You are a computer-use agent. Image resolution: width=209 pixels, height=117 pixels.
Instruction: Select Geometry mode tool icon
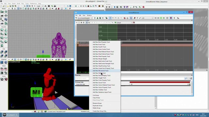[6, 12]
